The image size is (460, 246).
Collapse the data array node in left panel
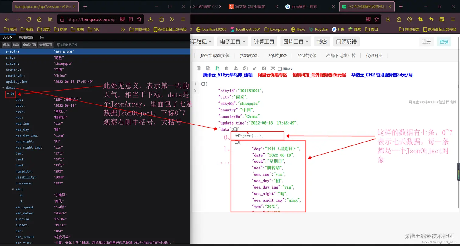[3, 87]
